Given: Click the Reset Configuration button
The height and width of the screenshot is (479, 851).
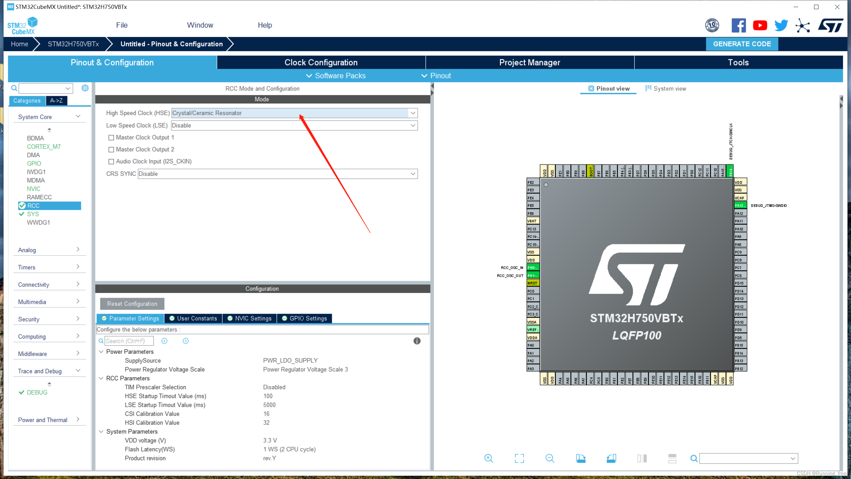Looking at the screenshot, I should pos(131,304).
